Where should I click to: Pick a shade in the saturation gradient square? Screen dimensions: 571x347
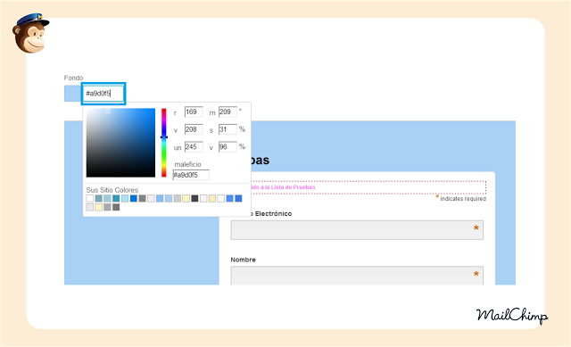click(x=120, y=143)
